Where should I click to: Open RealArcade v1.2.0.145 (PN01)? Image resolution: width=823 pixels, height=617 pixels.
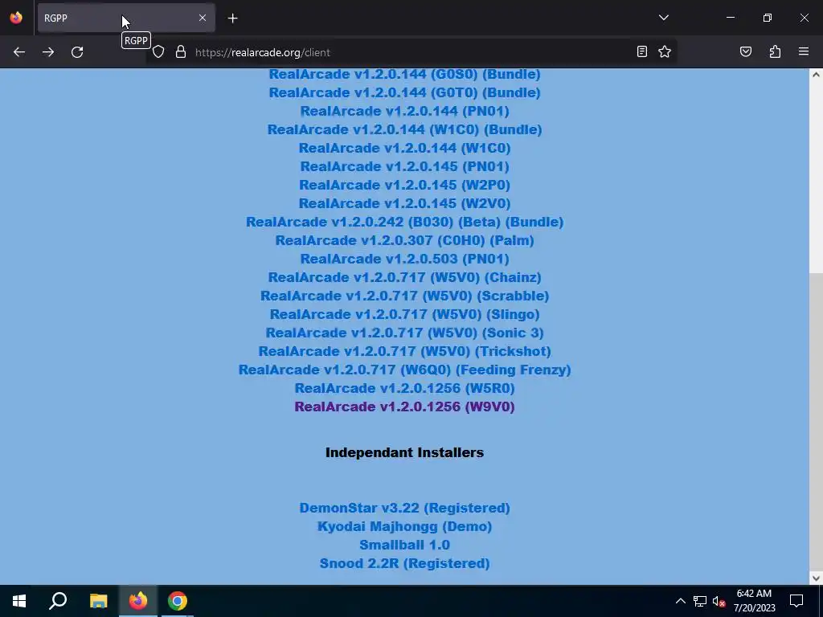(405, 166)
